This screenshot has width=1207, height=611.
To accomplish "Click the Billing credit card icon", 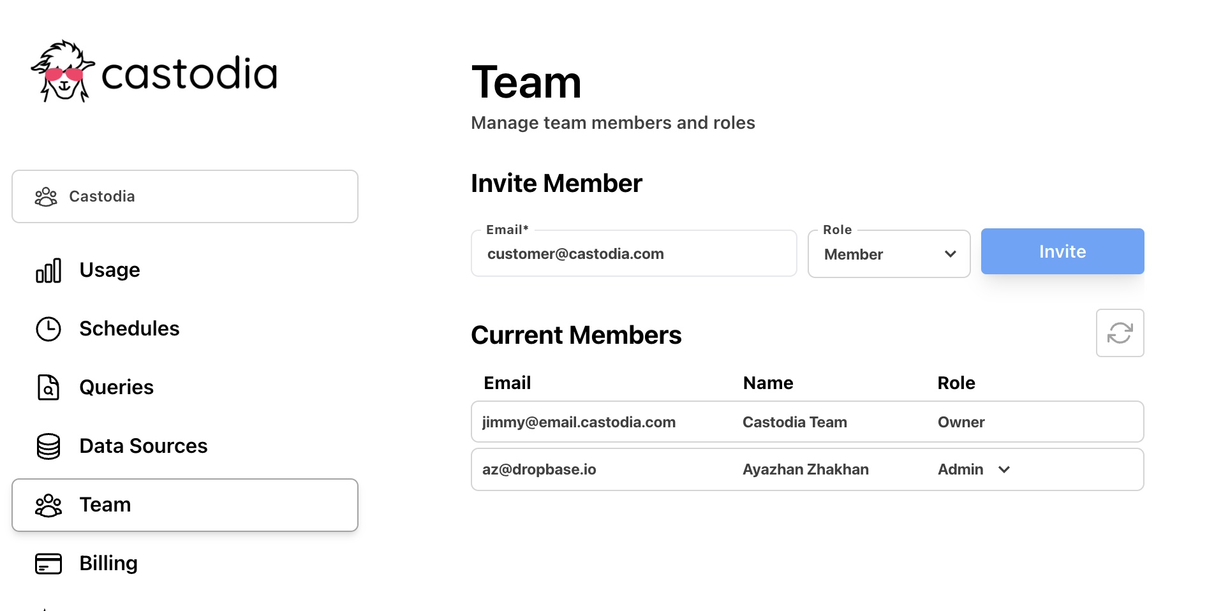I will click(48, 564).
